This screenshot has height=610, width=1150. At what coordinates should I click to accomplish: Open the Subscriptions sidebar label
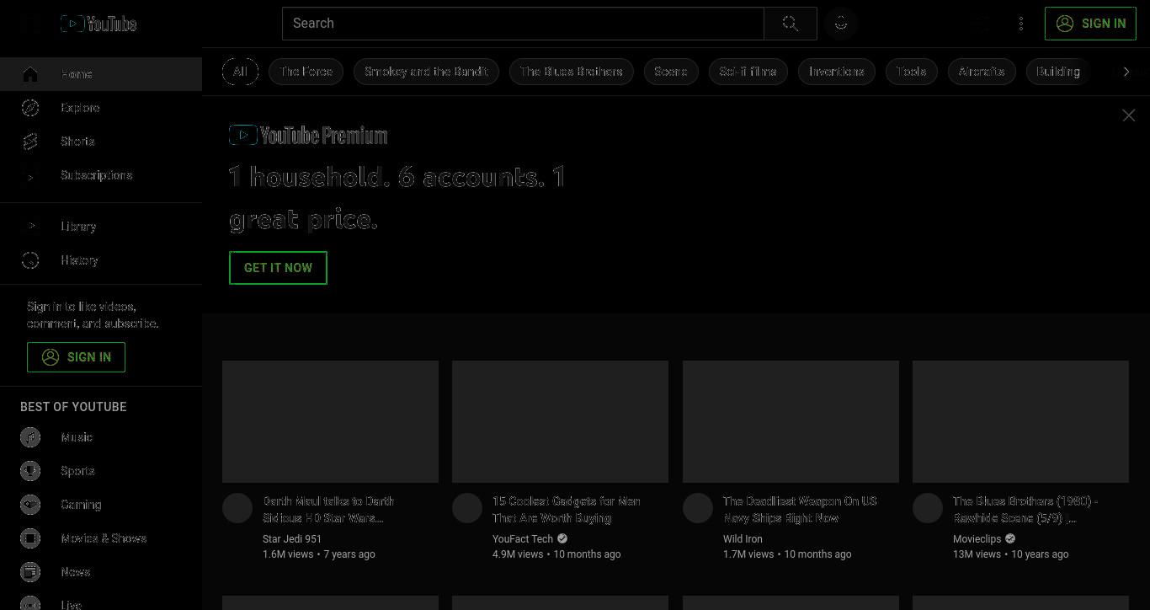click(97, 175)
